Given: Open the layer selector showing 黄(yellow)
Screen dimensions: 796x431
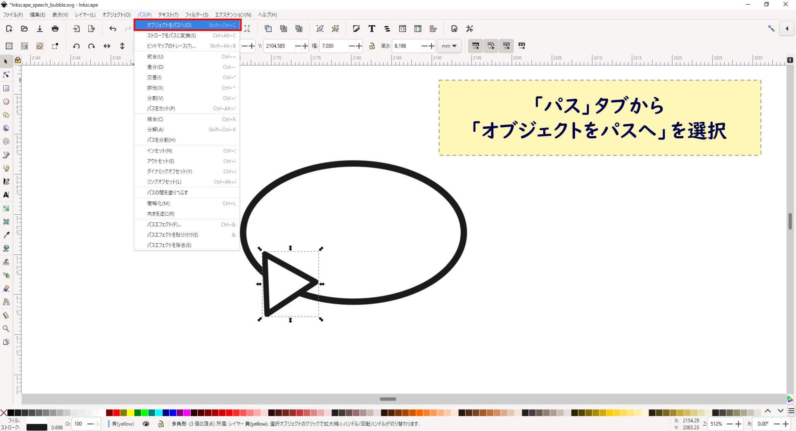Looking at the screenshot, I should tap(122, 424).
